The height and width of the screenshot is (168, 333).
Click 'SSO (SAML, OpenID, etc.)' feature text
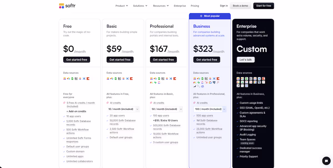(254, 108)
